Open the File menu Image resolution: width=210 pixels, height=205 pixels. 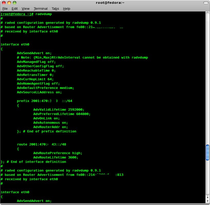tap(5, 8)
